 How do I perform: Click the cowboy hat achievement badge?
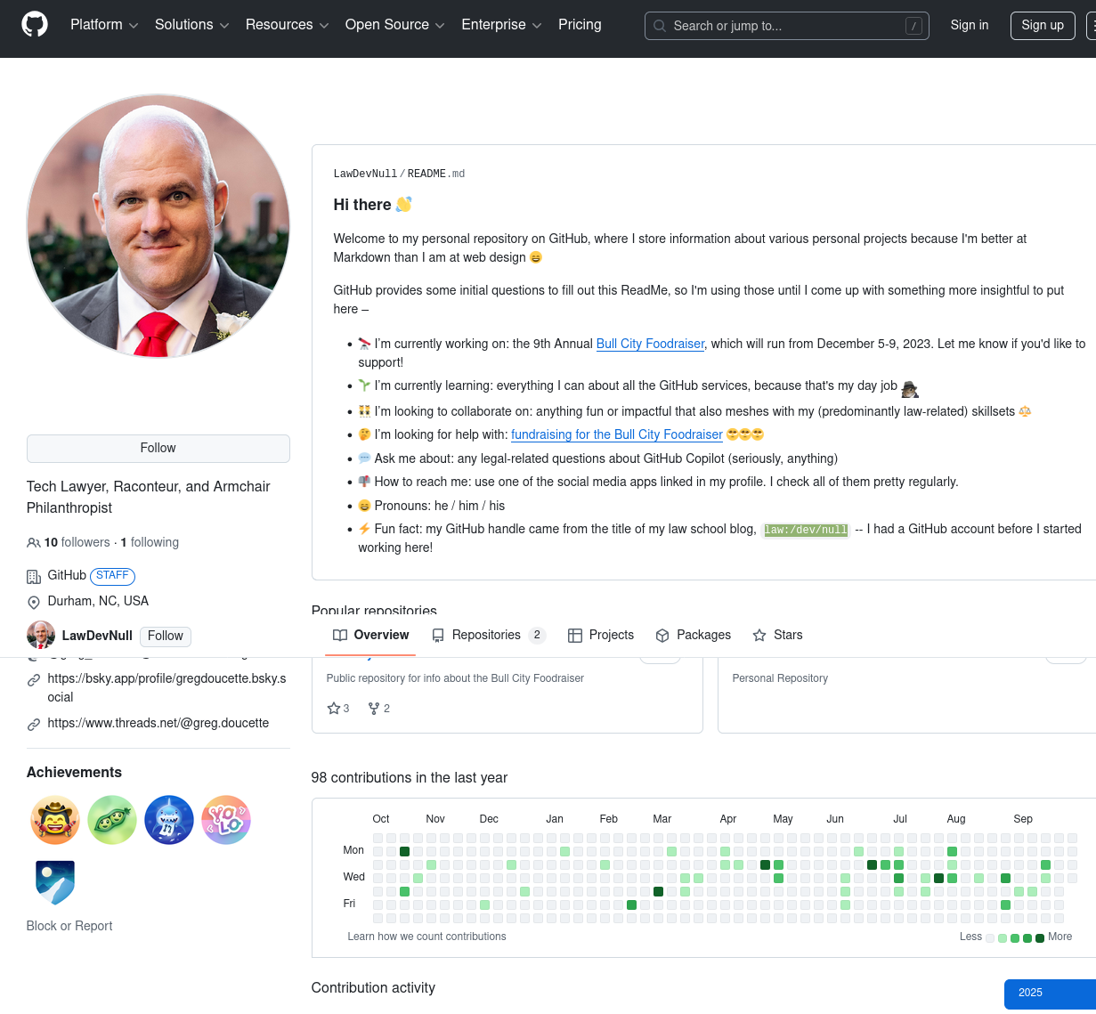(x=55, y=820)
